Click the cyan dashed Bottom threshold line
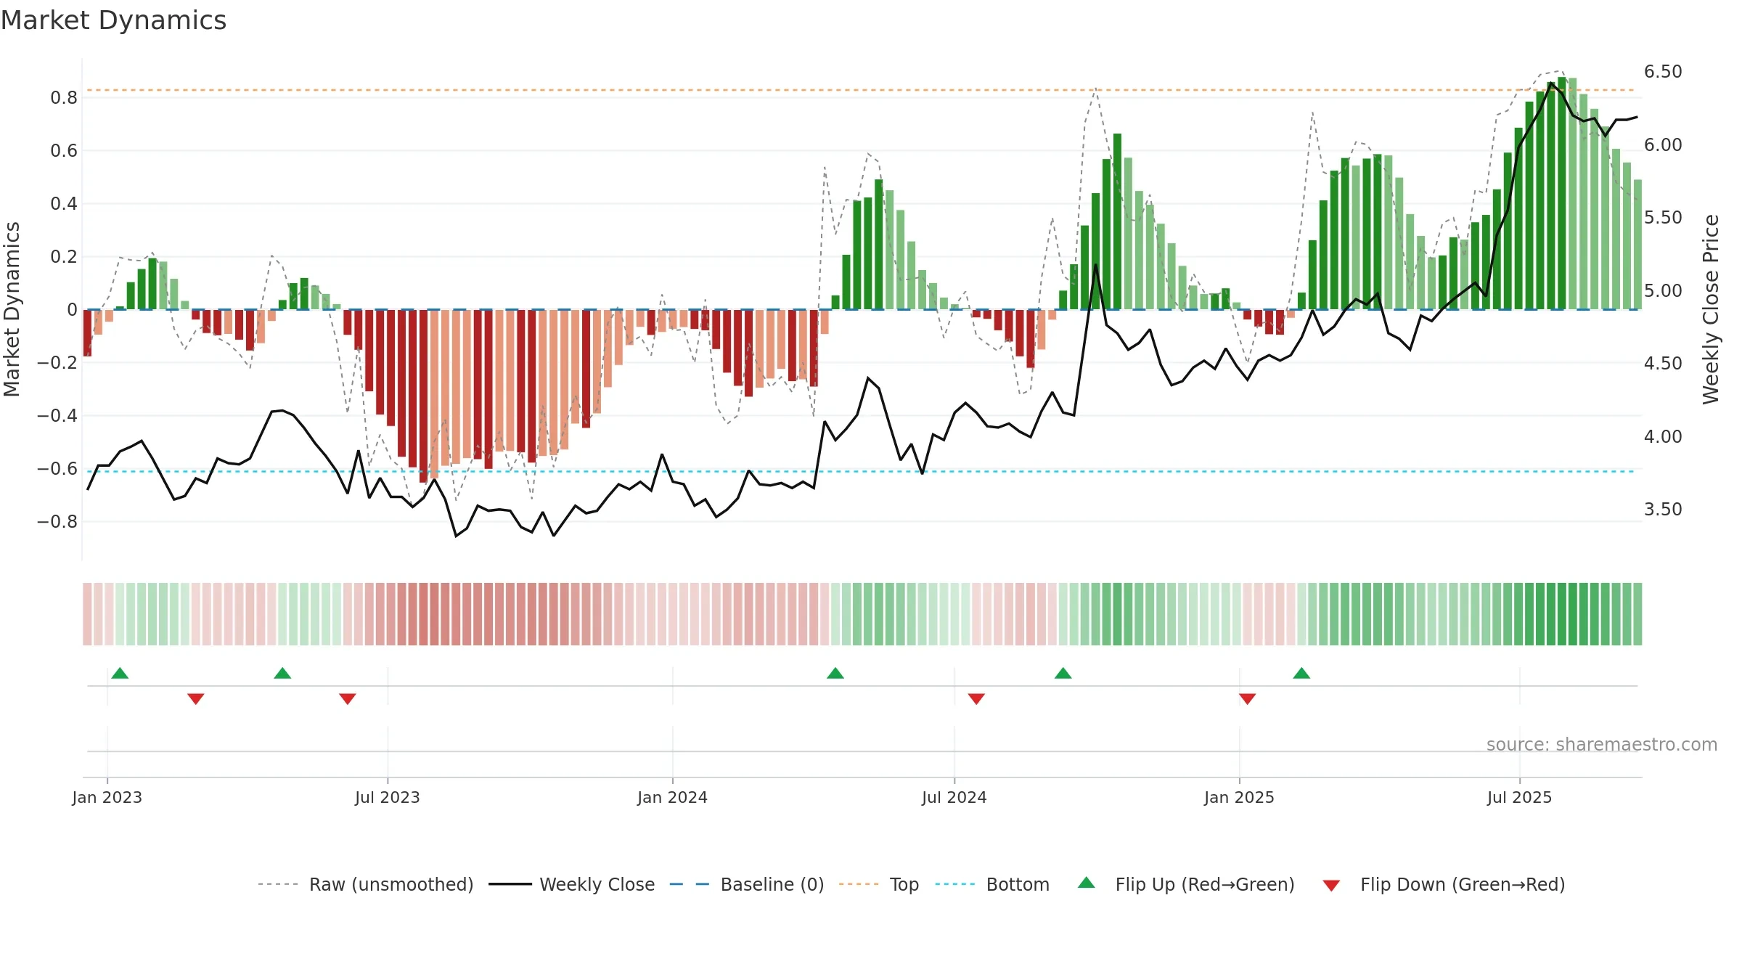Screen dimensions: 1742x980 861,472
